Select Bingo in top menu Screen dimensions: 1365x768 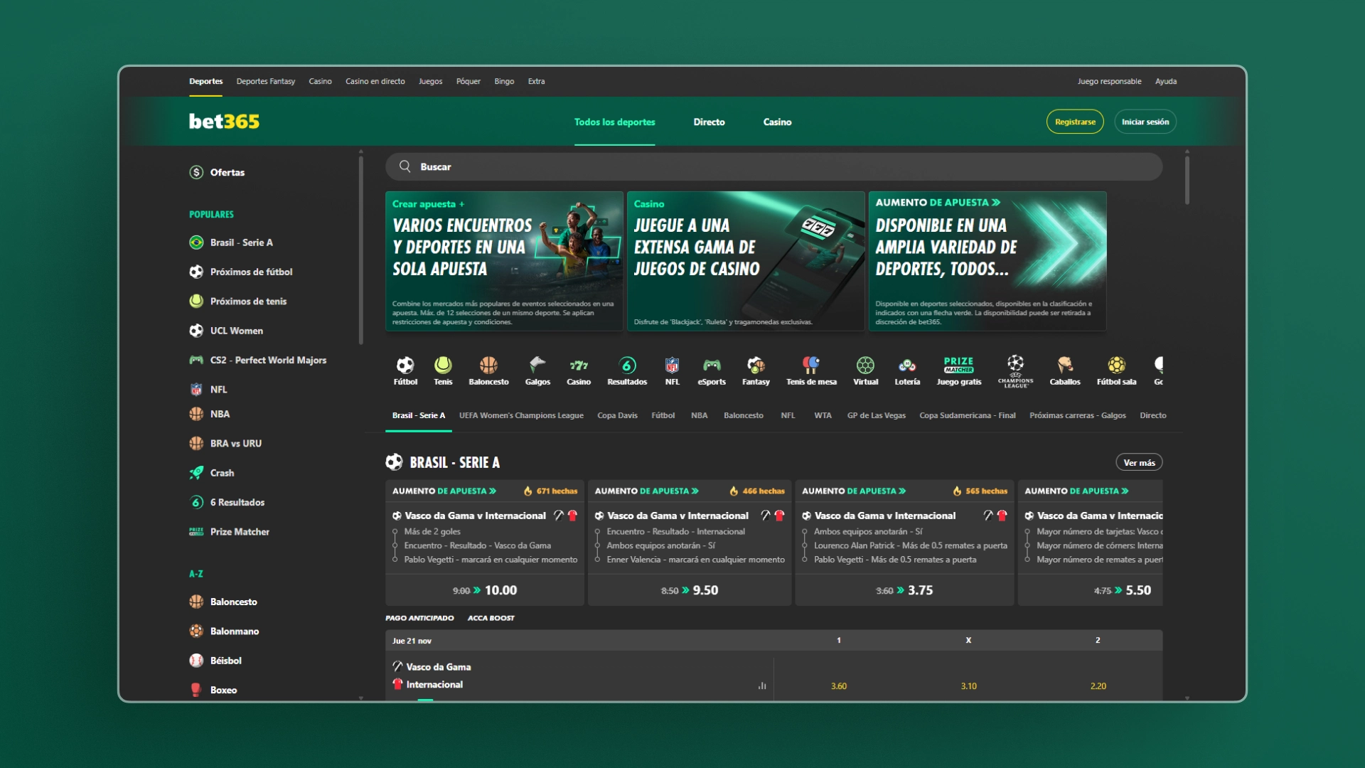pos(504,81)
